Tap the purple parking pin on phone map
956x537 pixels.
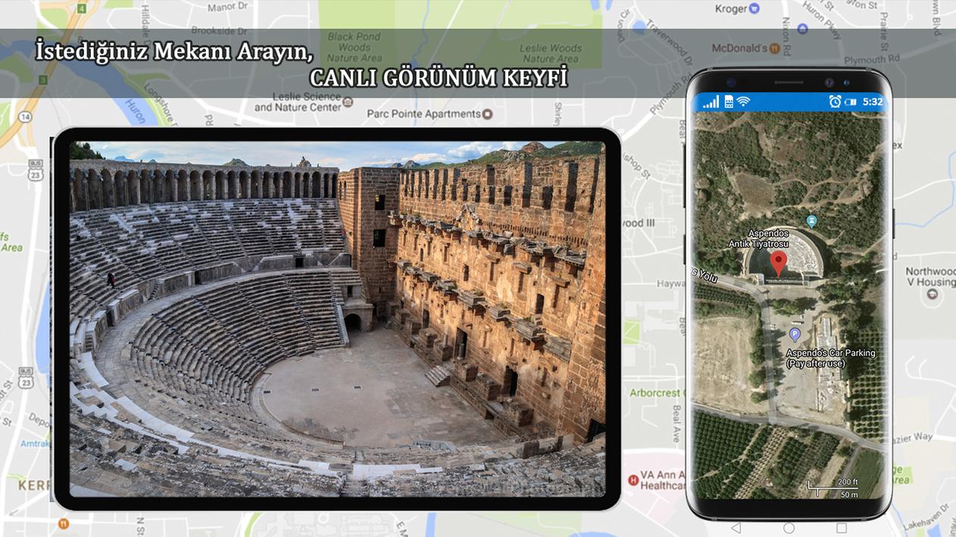click(x=795, y=334)
